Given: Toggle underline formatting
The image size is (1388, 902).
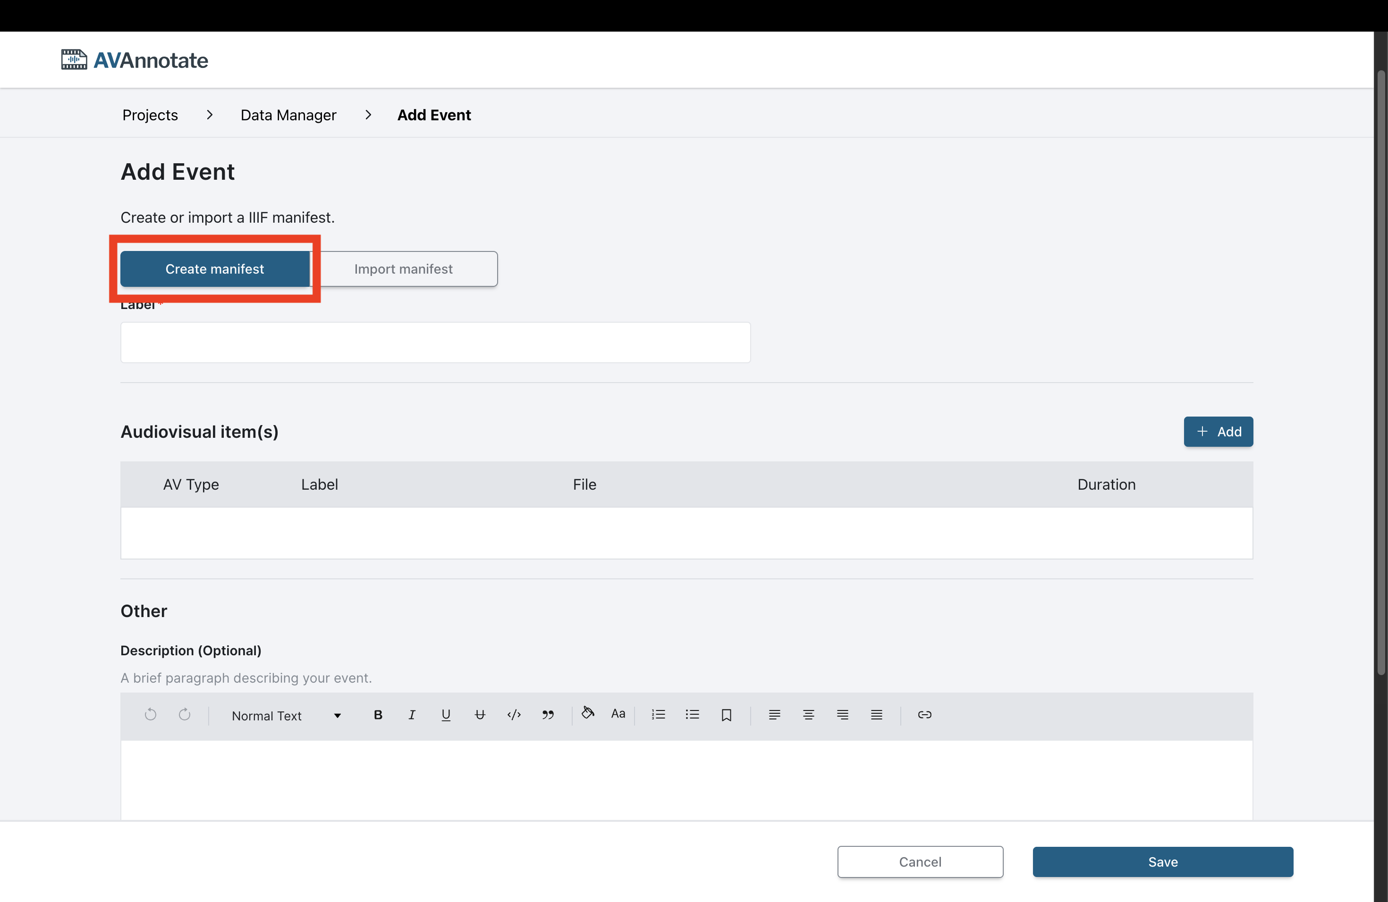Looking at the screenshot, I should [x=446, y=715].
